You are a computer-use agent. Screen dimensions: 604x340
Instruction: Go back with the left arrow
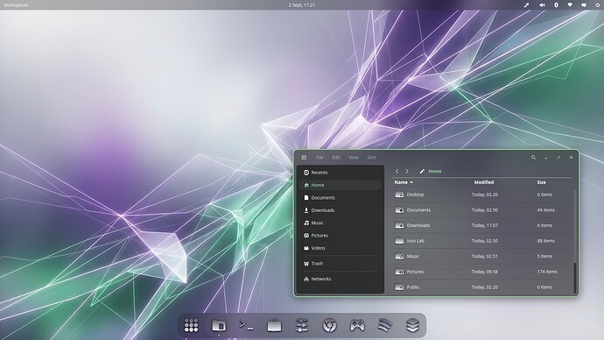pyautogui.click(x=397, y=171)
